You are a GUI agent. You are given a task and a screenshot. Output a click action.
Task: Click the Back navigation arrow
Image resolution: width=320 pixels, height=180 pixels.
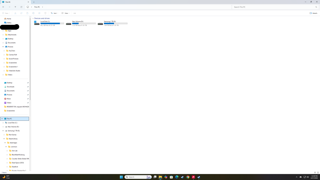3,7
